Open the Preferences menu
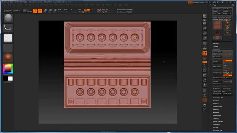The width and height of the screenshot is (237, 133). click(74, 5)
